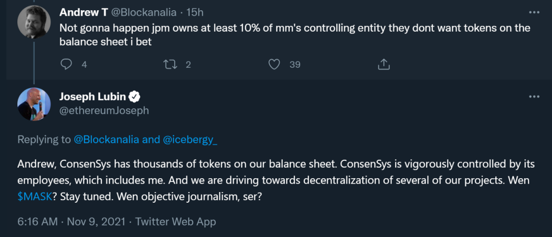Open the @ethereumJoseph handle
Screen dimensions: 552x237
point(104,110)
